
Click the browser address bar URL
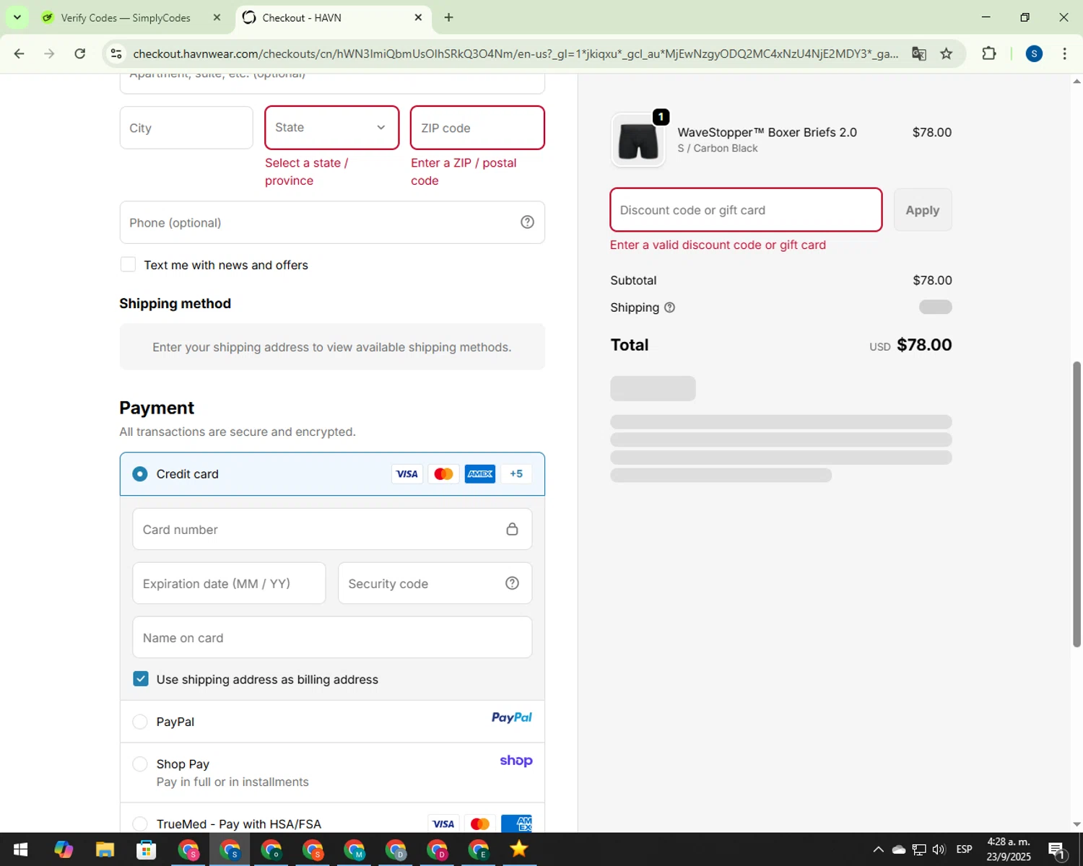point(516,53)
